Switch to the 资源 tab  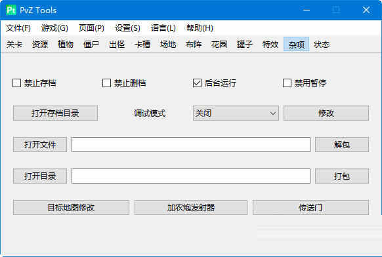pyautogui.click(x=40, y=45)
